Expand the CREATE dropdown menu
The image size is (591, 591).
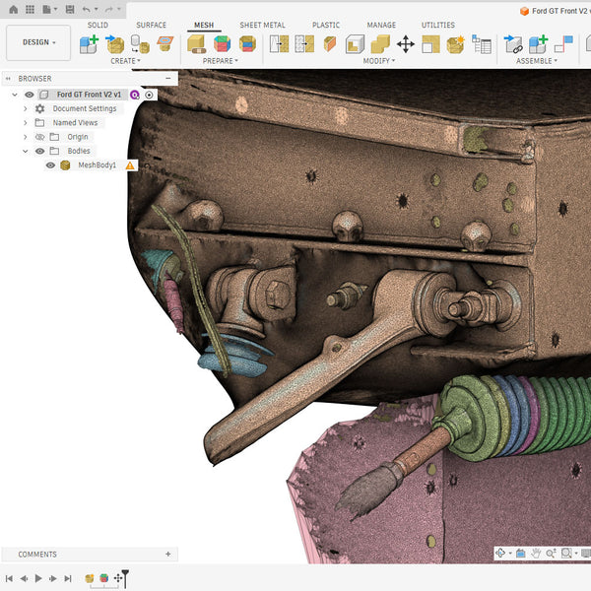coord(125,61)
